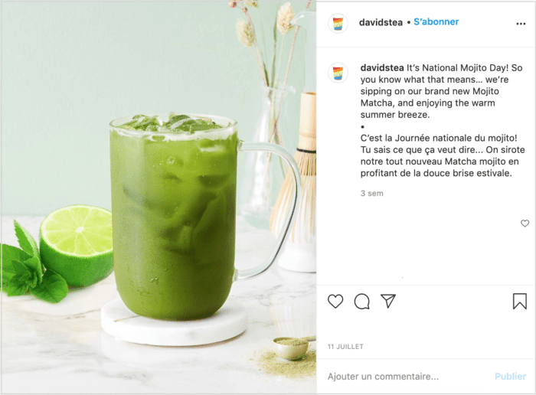Viewport: 536px width, 395px height.
Task: Like the post with the large heart icon
Action: [335, 302]
